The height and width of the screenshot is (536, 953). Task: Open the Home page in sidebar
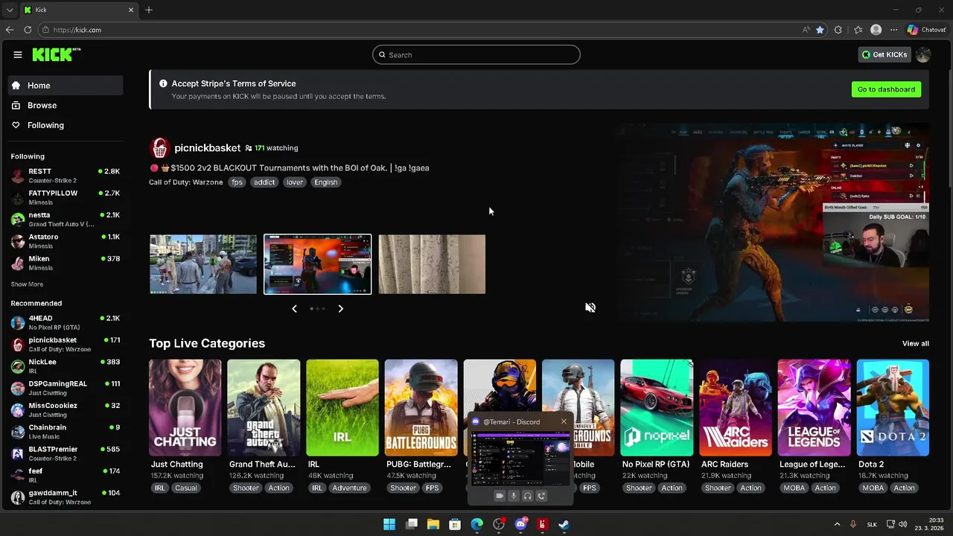[x=66, y=86]
